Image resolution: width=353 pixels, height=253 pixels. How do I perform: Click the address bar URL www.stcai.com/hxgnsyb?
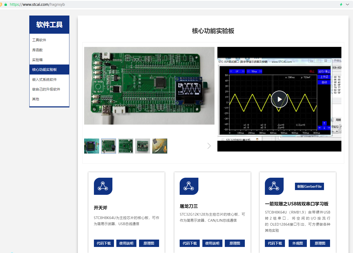pos(37,4)
